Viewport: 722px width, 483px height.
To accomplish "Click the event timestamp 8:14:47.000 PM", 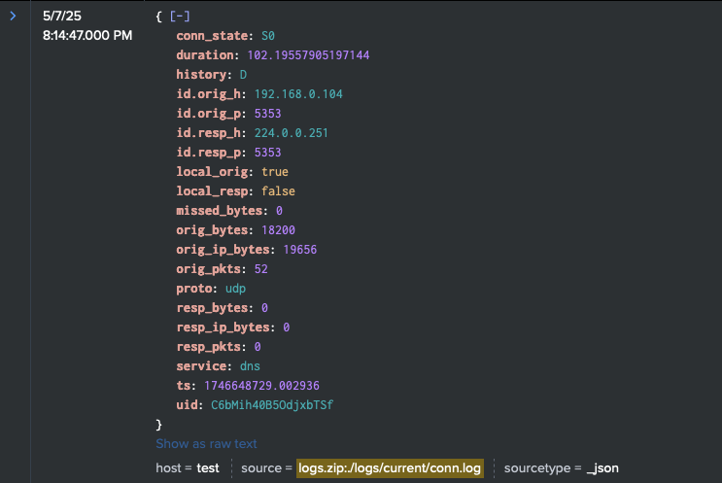I will (x=87, y=35).
